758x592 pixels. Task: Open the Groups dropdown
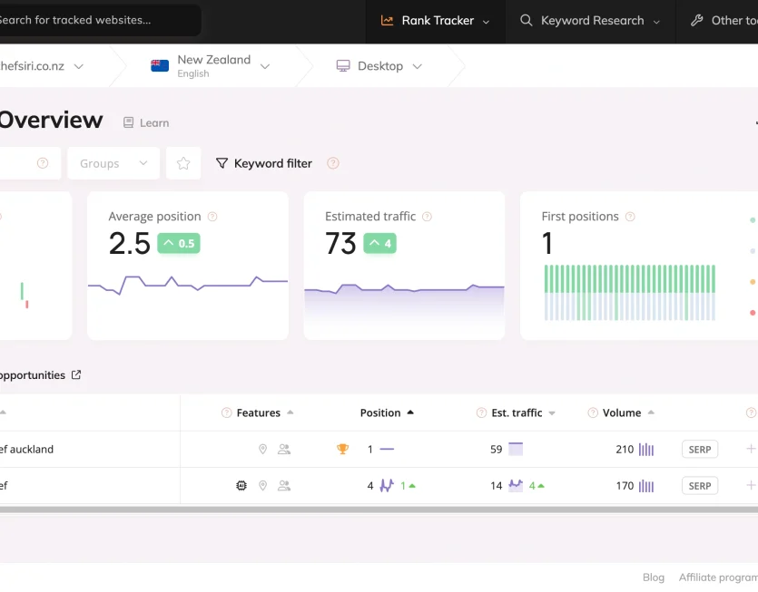[x=113, y=163]
